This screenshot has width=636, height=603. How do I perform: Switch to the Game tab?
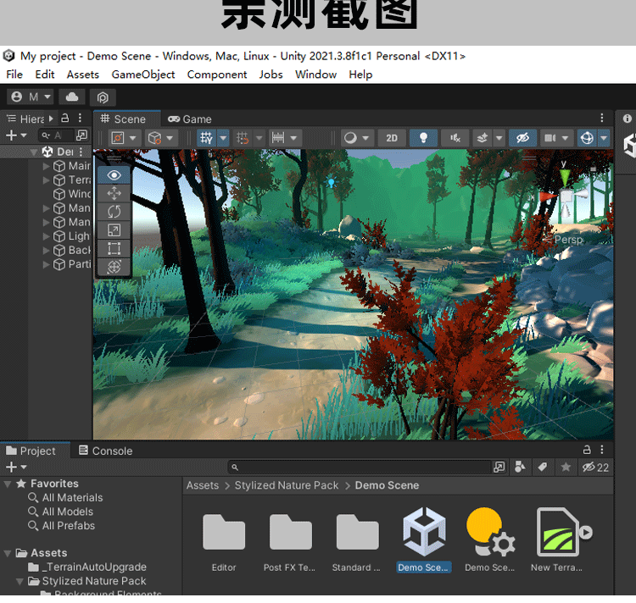click(x=190, y=119)
